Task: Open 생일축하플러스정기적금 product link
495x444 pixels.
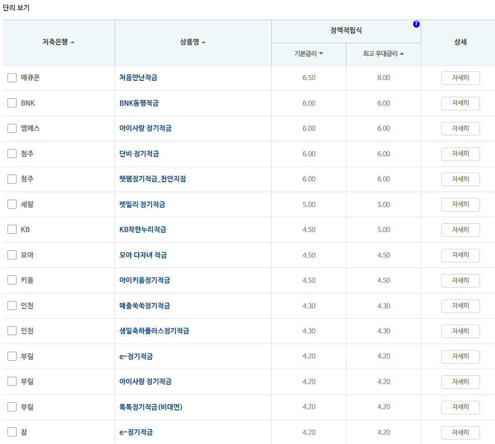Action: click(x=154, y=331)
